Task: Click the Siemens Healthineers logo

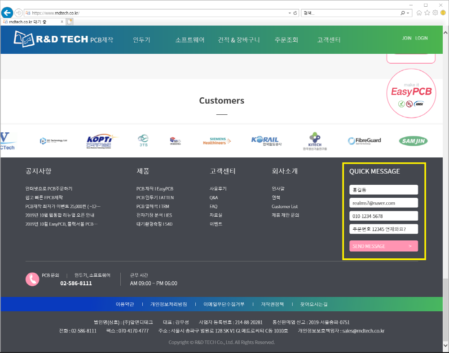Action: [x=217, y=141]
